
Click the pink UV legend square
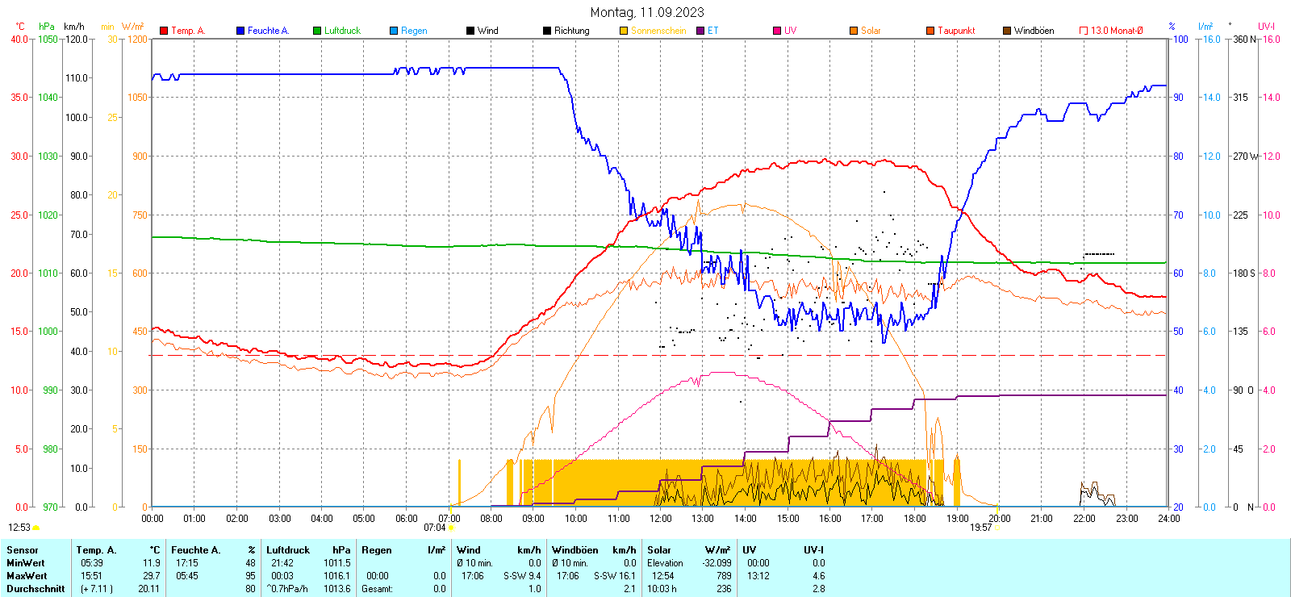[777, 31]
